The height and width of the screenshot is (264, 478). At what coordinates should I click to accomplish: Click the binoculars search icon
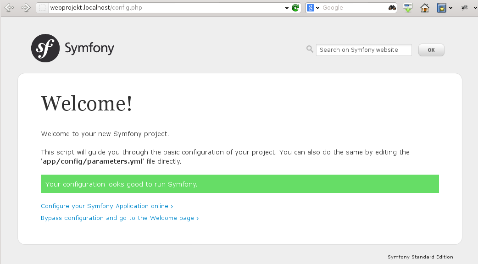pyautogui.click(x=392, y=8)
